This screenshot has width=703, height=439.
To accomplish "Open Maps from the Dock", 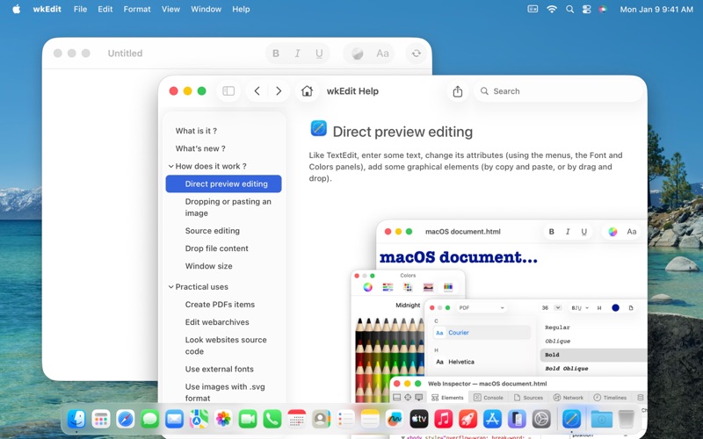I will click(199, 420).
